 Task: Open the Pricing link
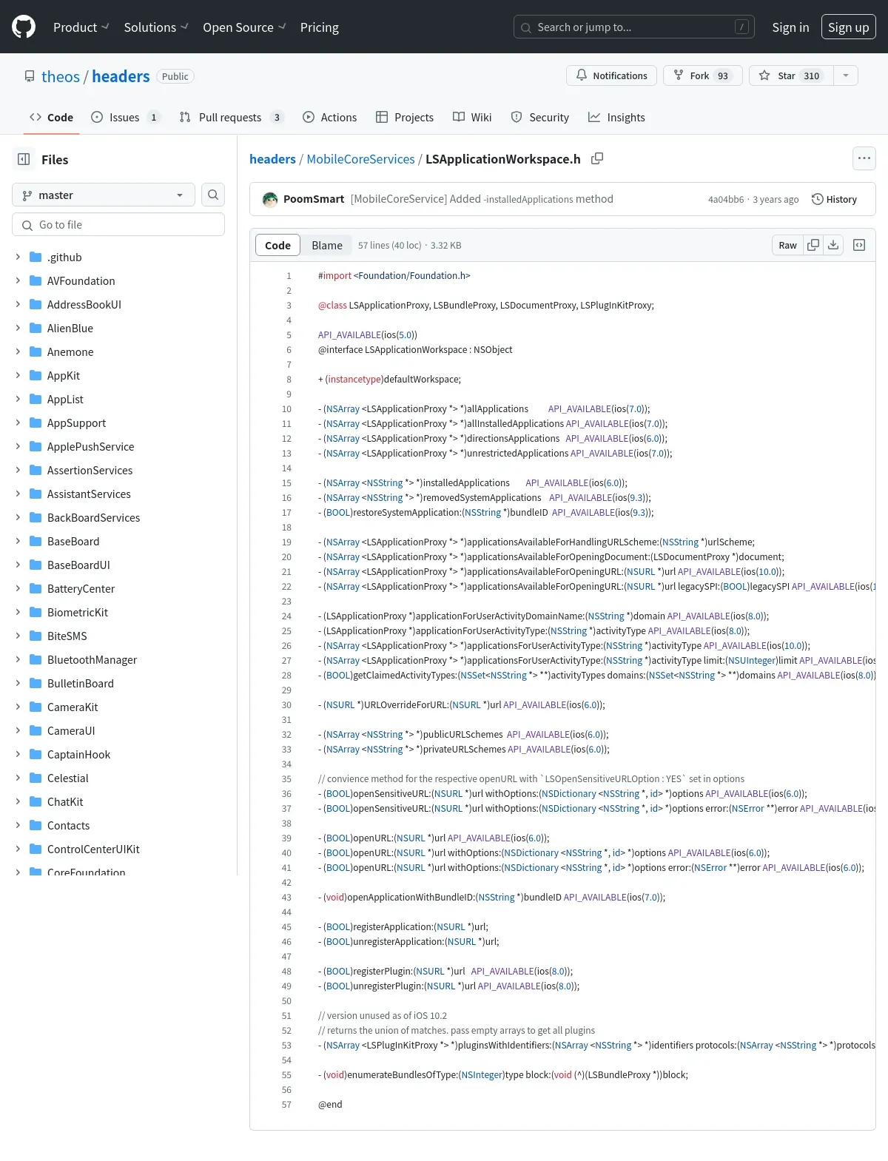coord(320,27)
